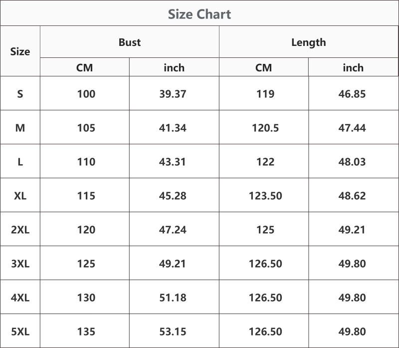The width and height of the screenshot is (399, 348).
Task: Click the 39.37 bust inch cell
Action: [x=173, y=94]
